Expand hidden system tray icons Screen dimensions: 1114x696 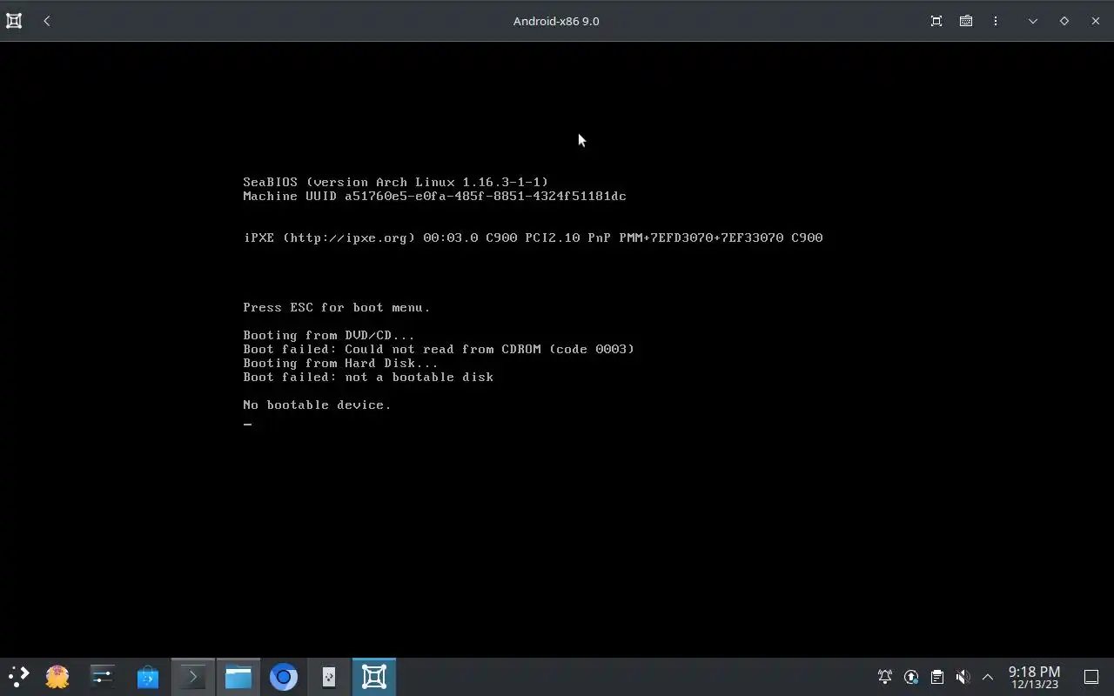point(988,677)
